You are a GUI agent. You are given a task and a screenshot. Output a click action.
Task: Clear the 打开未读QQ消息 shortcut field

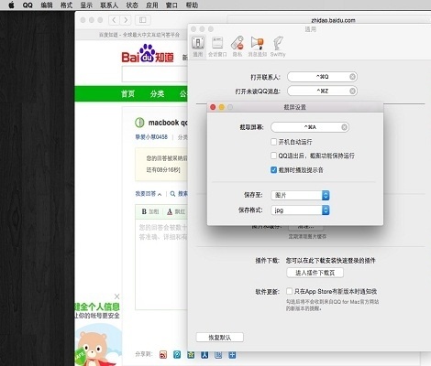[352, 91]
